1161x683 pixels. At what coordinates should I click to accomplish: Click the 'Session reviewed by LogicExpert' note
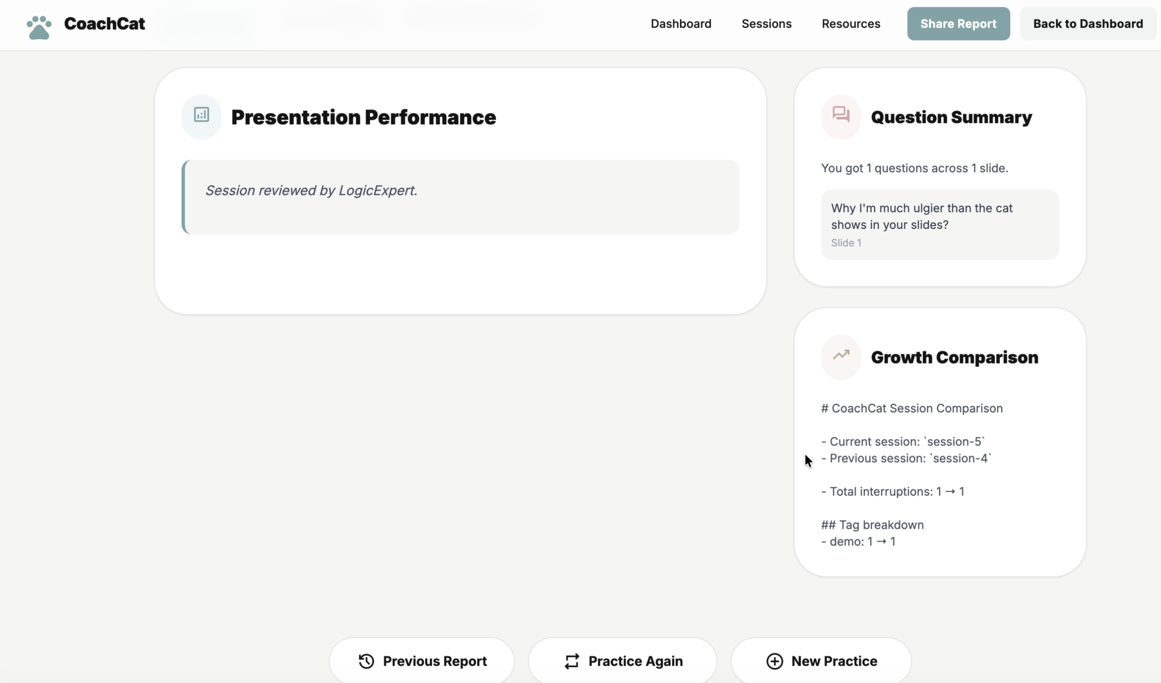[311, 190]
